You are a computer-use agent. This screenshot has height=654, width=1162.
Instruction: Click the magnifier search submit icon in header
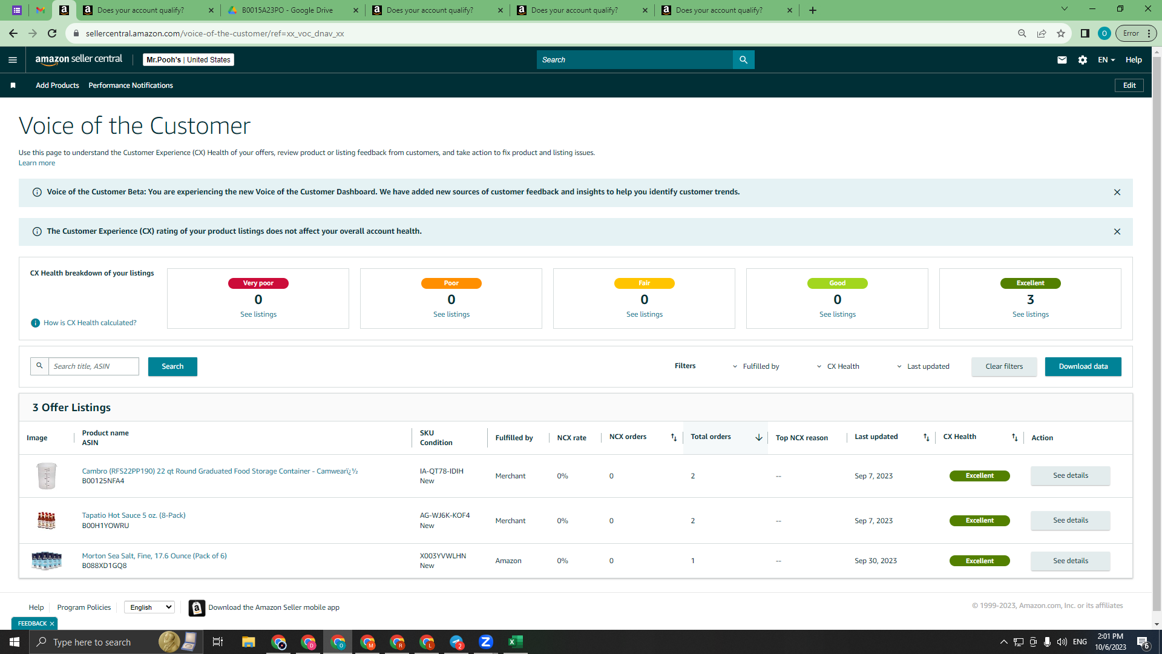tap(743, 60)
